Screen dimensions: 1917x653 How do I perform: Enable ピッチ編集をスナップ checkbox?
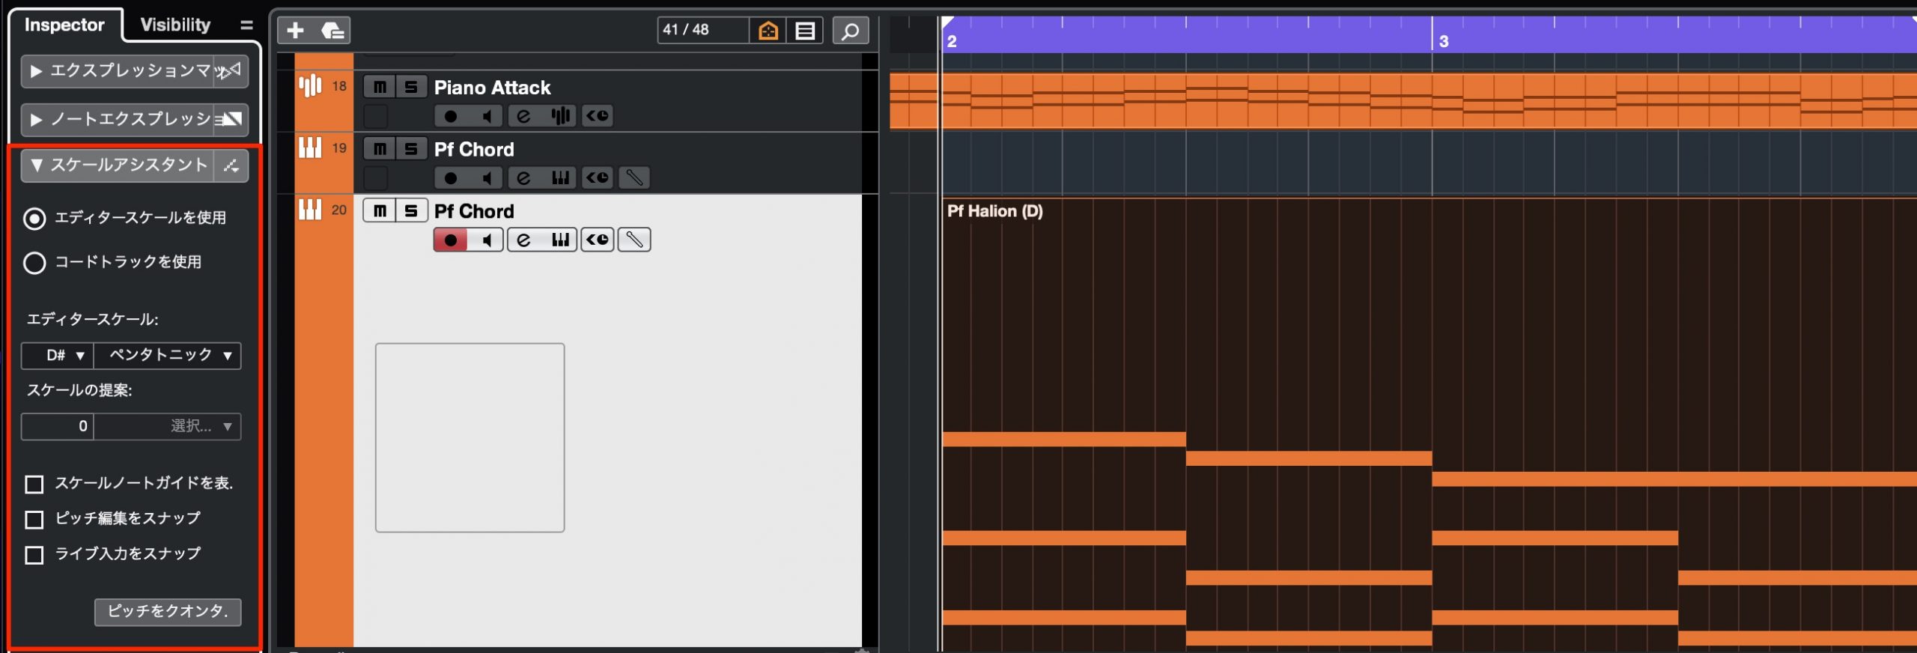pos(34,520)
